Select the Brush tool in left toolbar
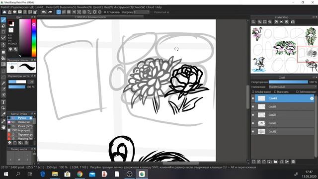Viewport: 318px width, 179px height. coord(3,20)
